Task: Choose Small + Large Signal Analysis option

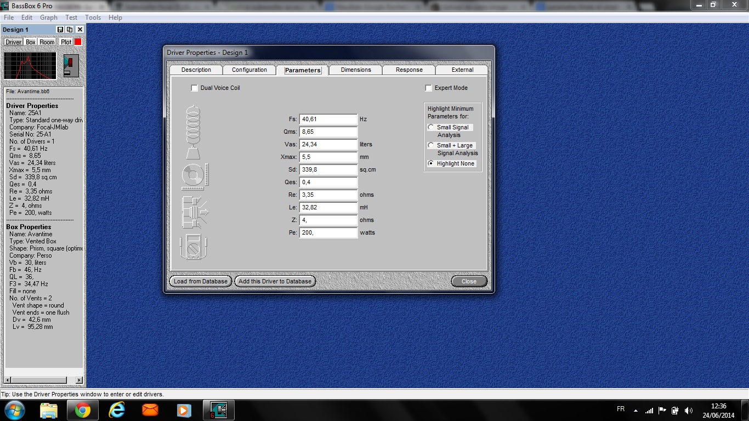Action: (x=431, y=145)
